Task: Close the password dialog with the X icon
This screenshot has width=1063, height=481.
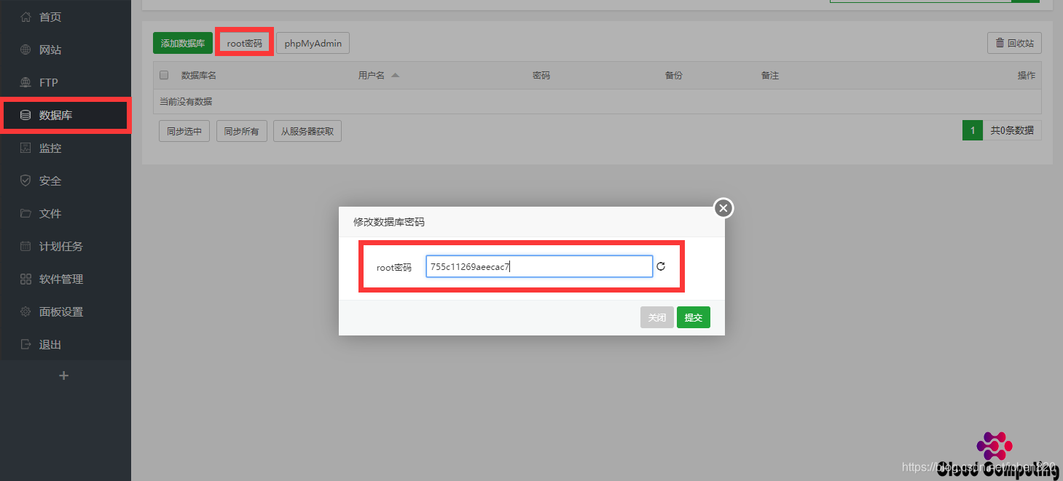Action: 723,209
